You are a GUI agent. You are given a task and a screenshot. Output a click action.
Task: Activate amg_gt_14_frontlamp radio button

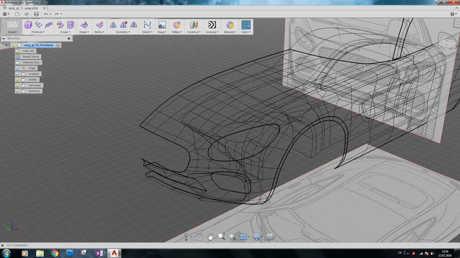58,45
